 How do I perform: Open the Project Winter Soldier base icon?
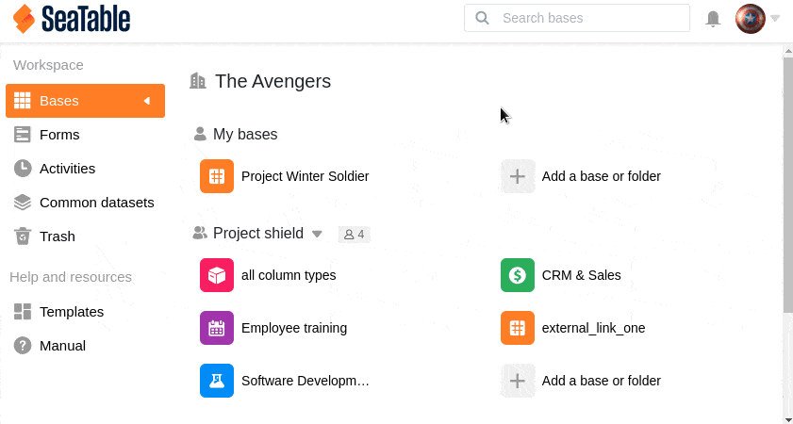click(x=217, y=176)
